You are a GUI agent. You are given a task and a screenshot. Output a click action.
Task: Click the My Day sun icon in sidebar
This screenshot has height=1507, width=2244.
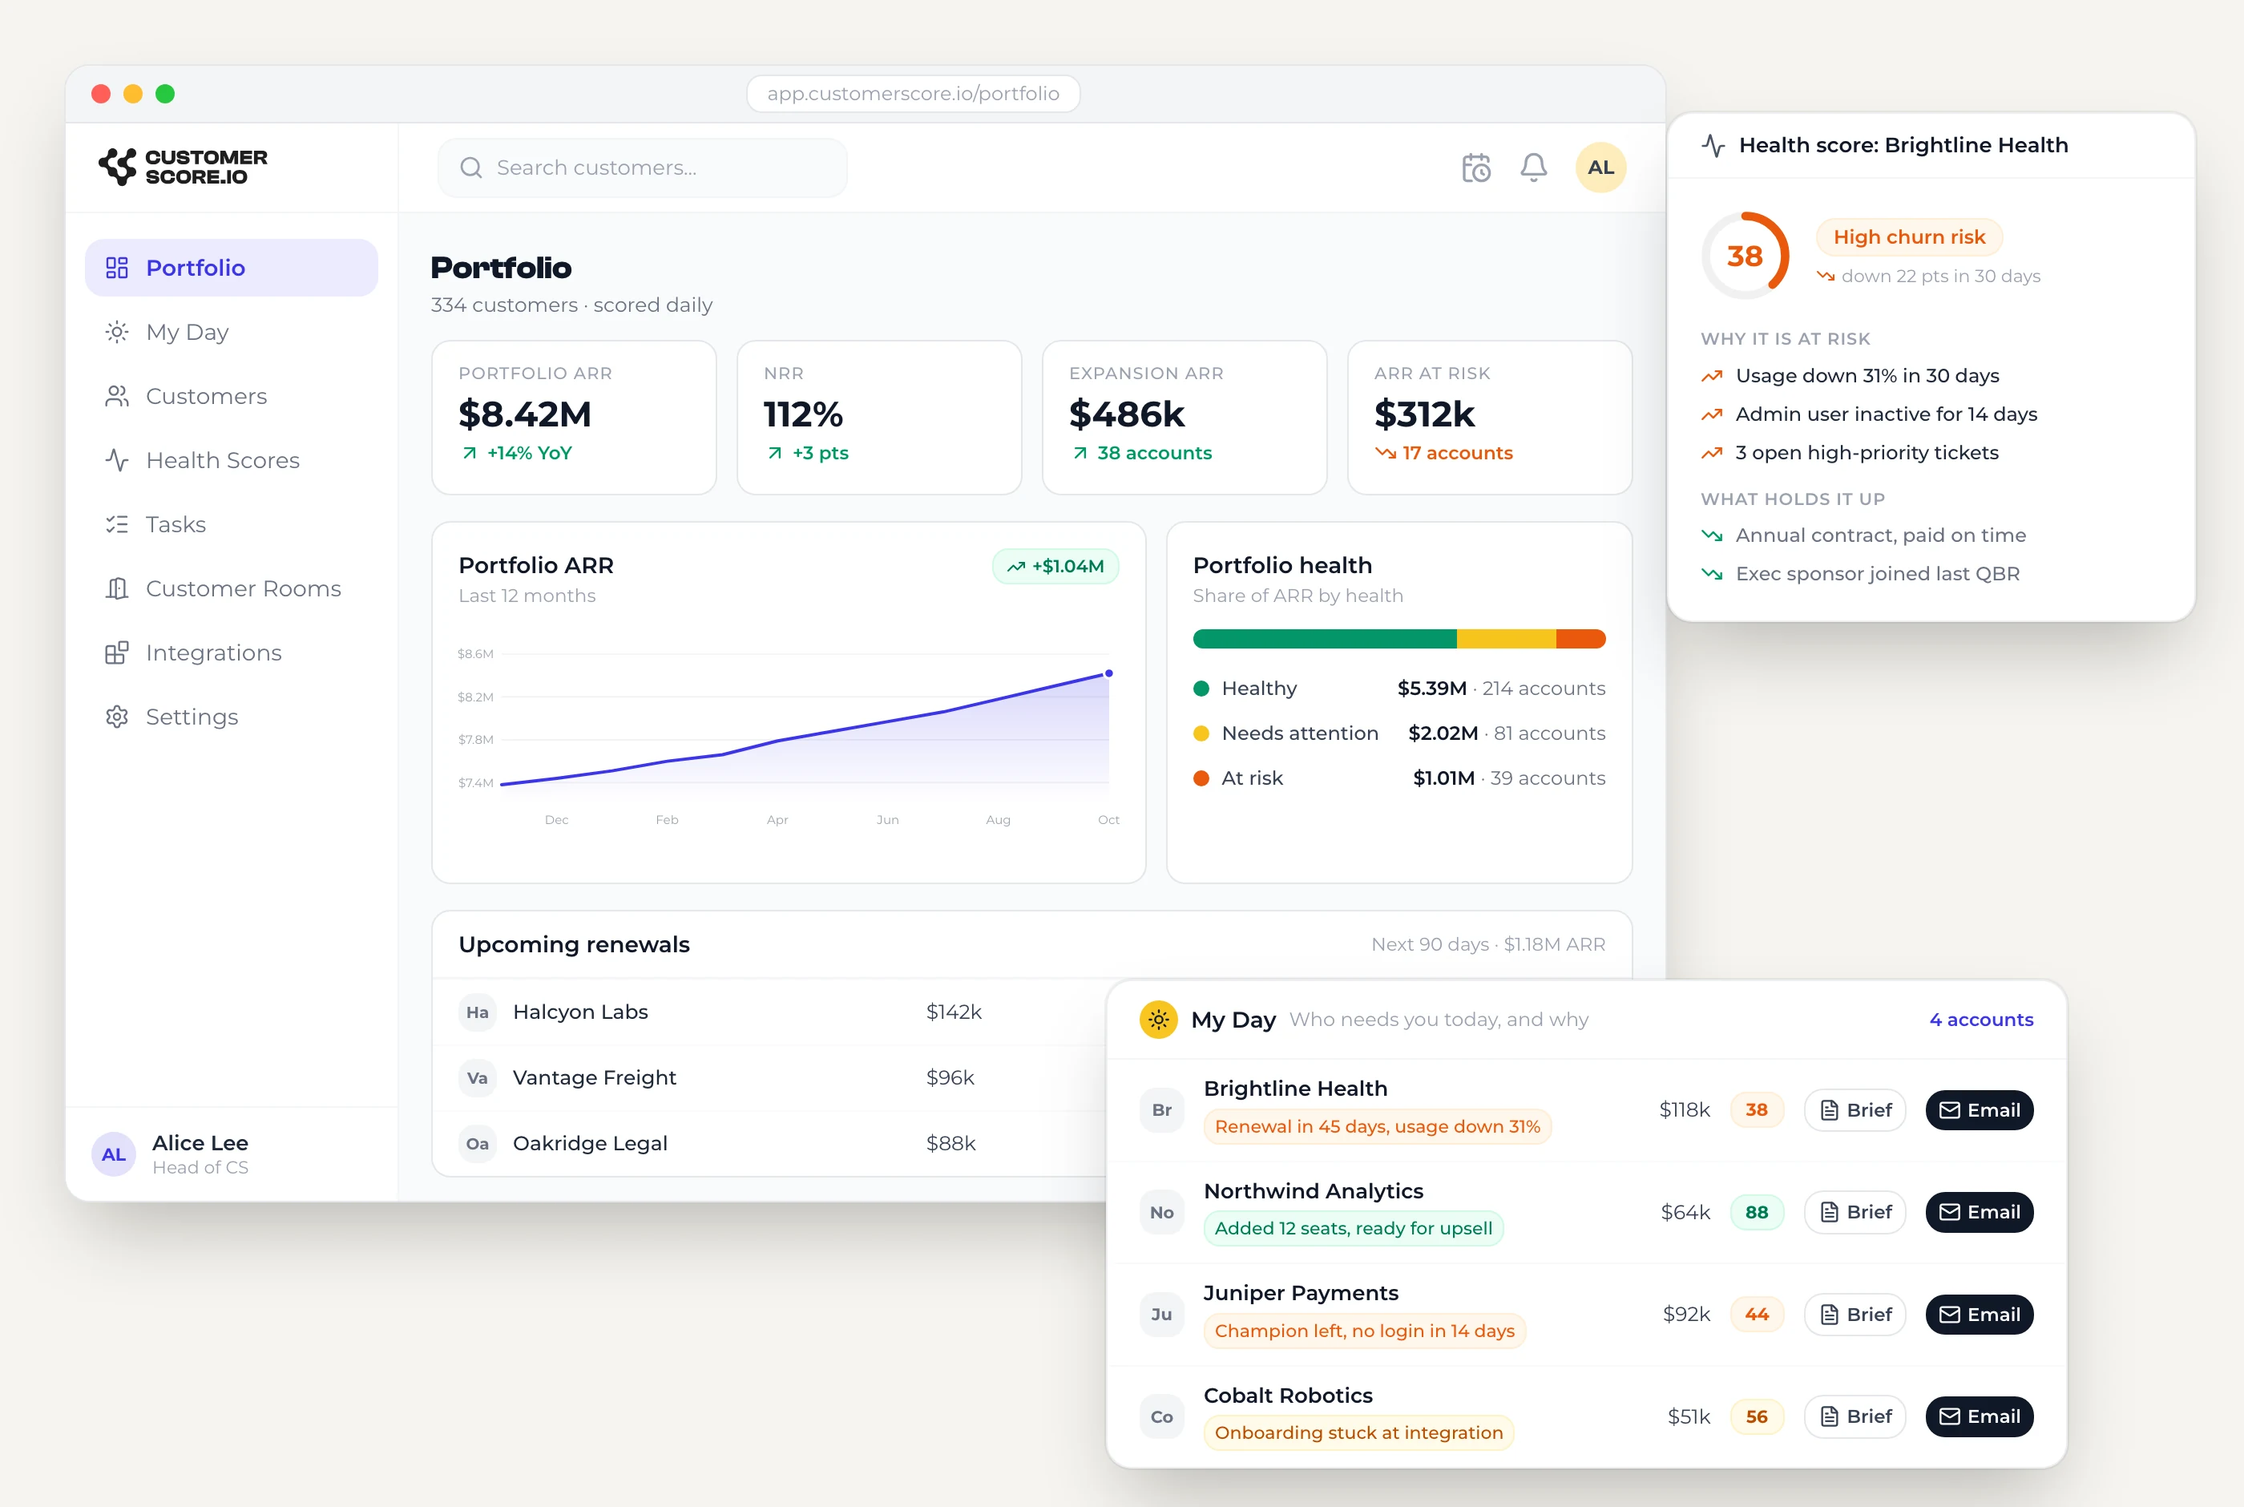pos(117,332)
